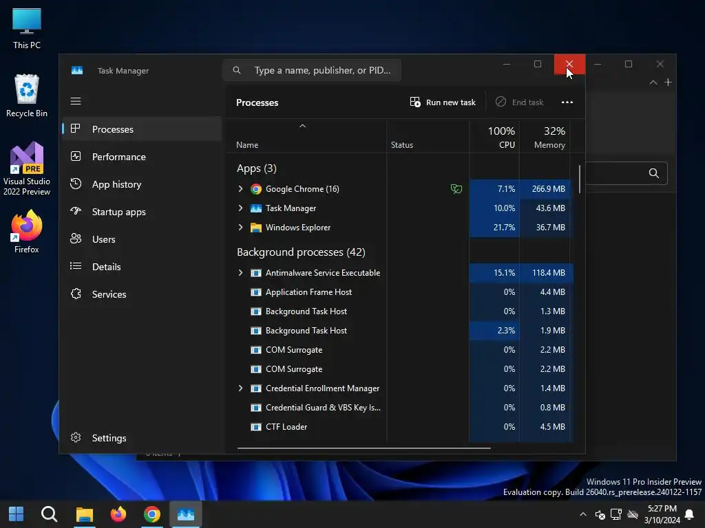Open the three-dot more options menu
This screenshot has height=528, width=705.
coord(567,102)
